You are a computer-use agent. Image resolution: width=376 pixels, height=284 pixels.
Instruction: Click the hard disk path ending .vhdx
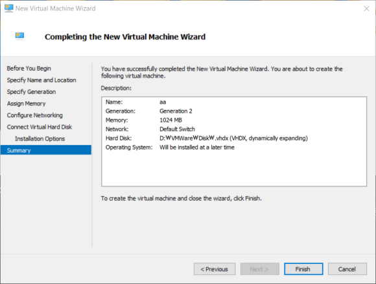pyautogui.click(x=233, y=138)
